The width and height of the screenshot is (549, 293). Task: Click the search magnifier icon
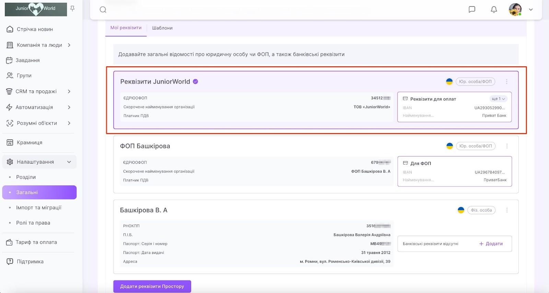click(103, 10)
